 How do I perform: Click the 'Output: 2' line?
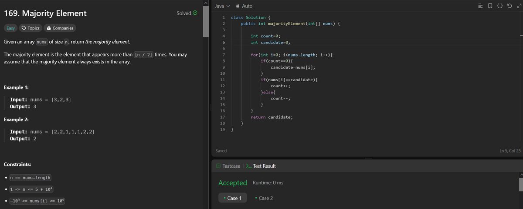tap(23, 139)
